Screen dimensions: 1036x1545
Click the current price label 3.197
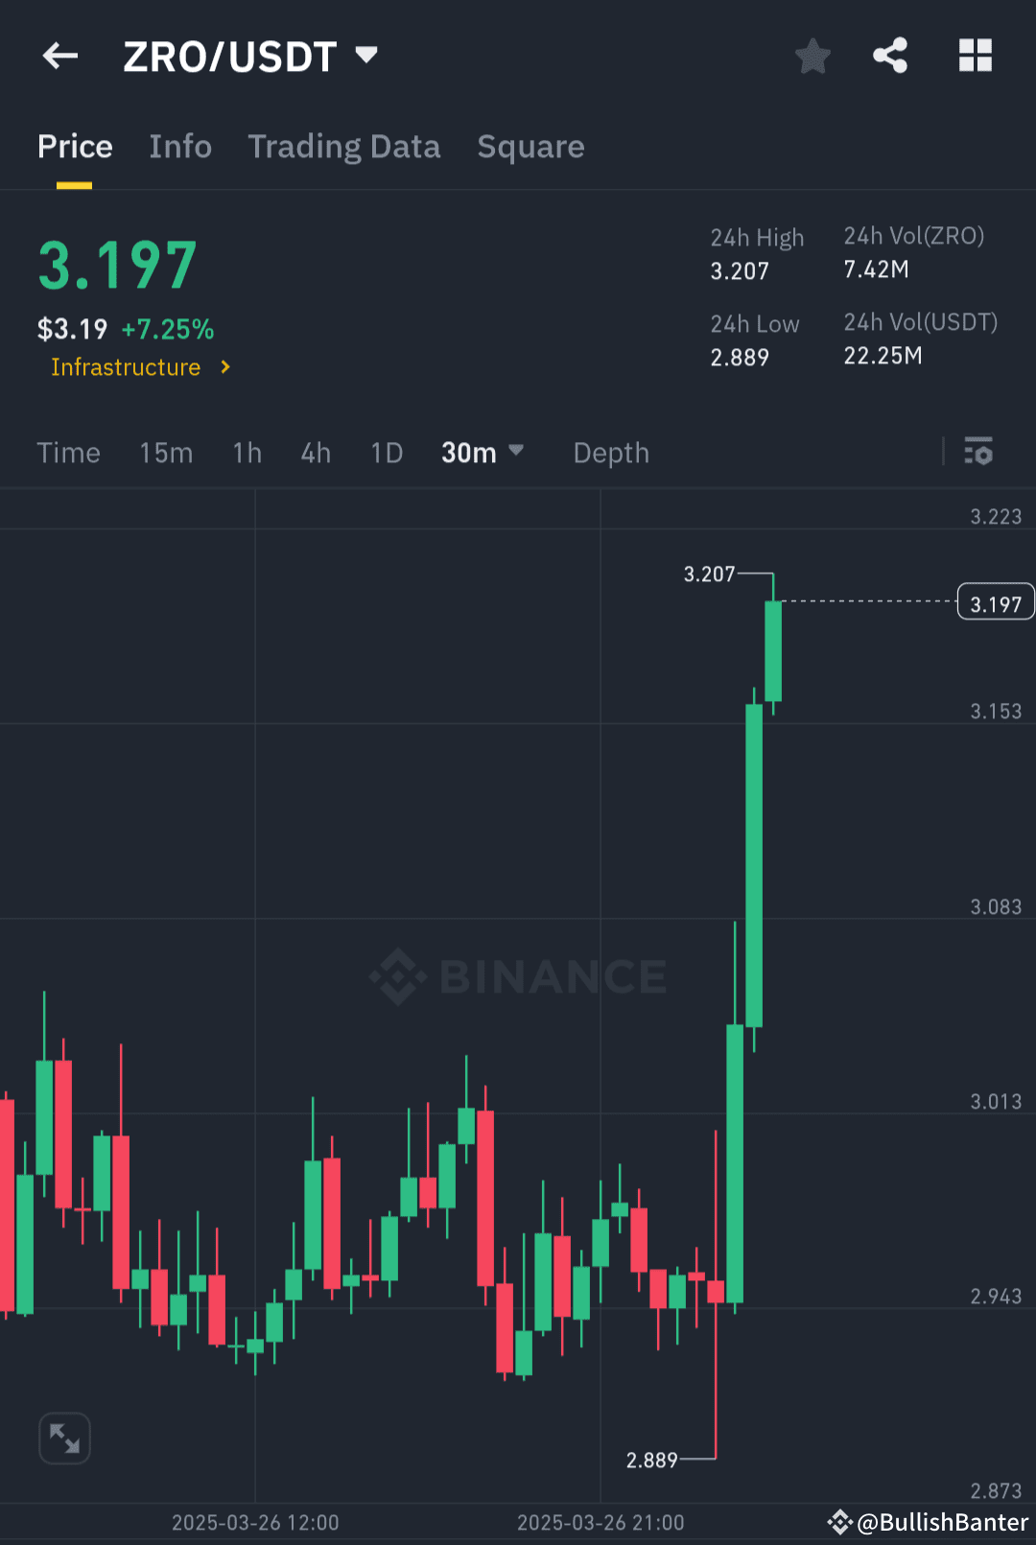(x=995, y=601)
